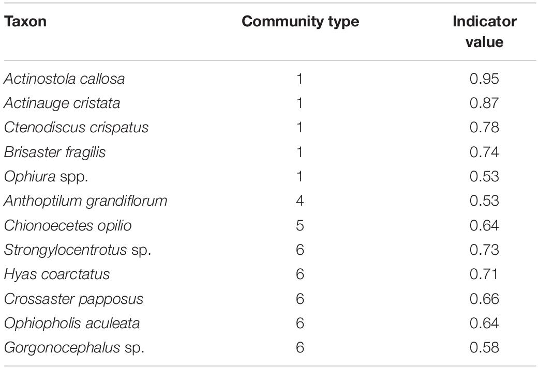
Task: Click the 0.87 indicator value cell
Action: pos(484,103)
